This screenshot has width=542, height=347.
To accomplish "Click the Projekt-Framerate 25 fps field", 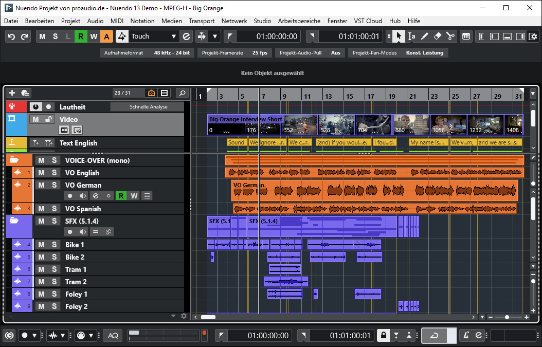I will 234,52.
